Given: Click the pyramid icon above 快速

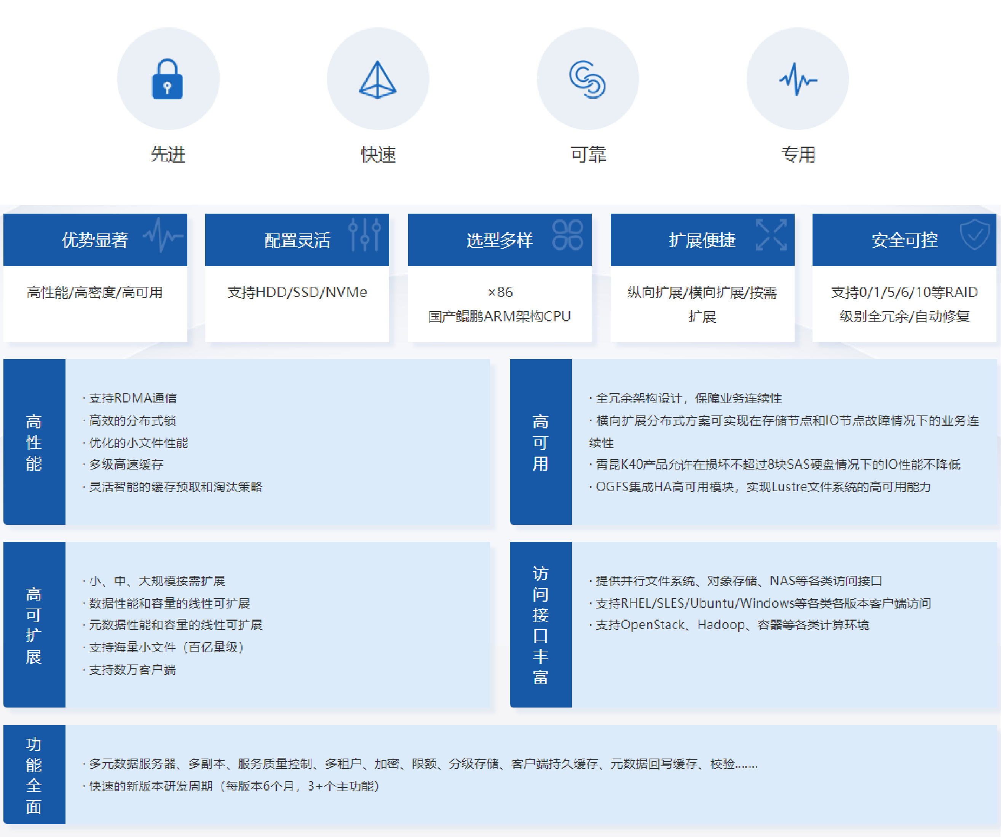Looking at the screenshot, I should click(378, 80).
